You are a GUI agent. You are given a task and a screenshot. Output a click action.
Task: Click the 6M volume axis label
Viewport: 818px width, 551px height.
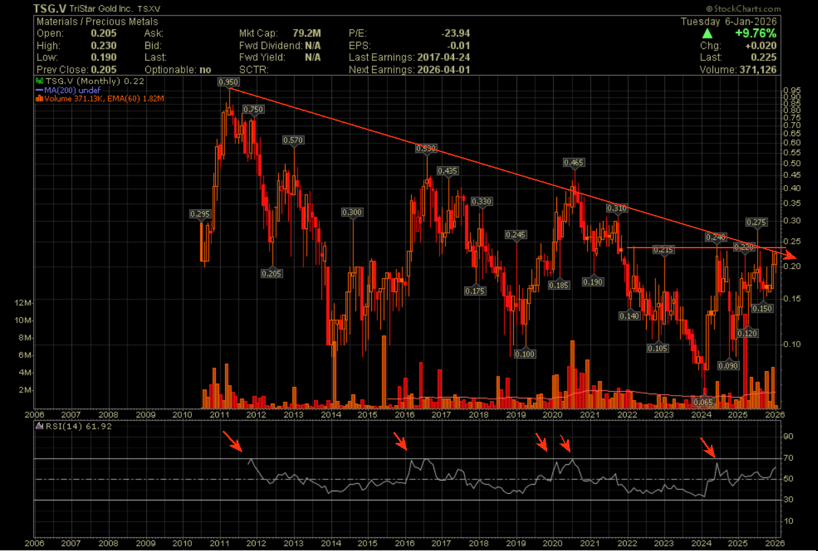[x=25, y=355]
